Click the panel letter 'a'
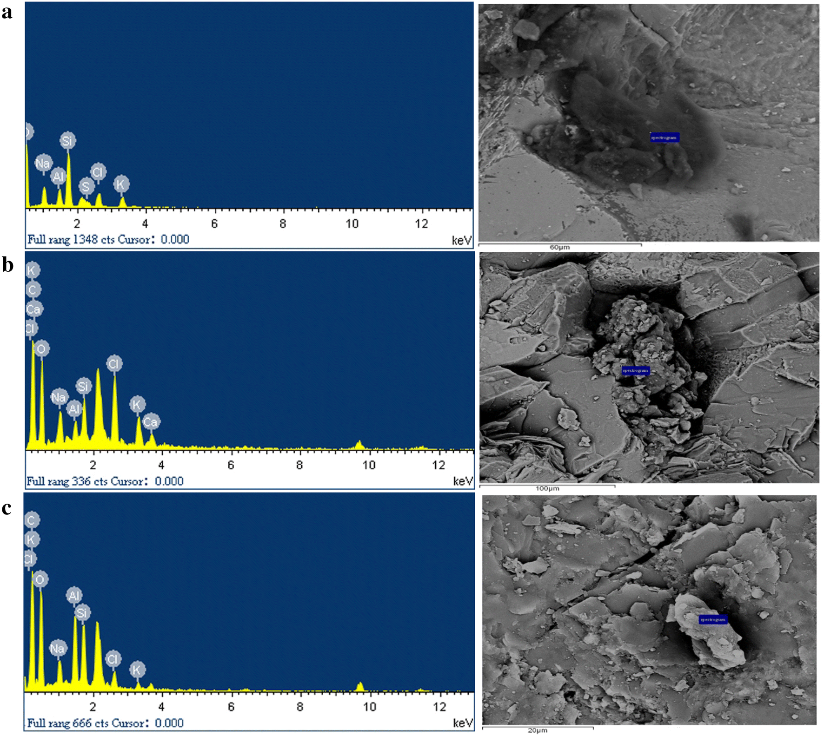This screenshot has height=736, width=824. tap(7, 12)
